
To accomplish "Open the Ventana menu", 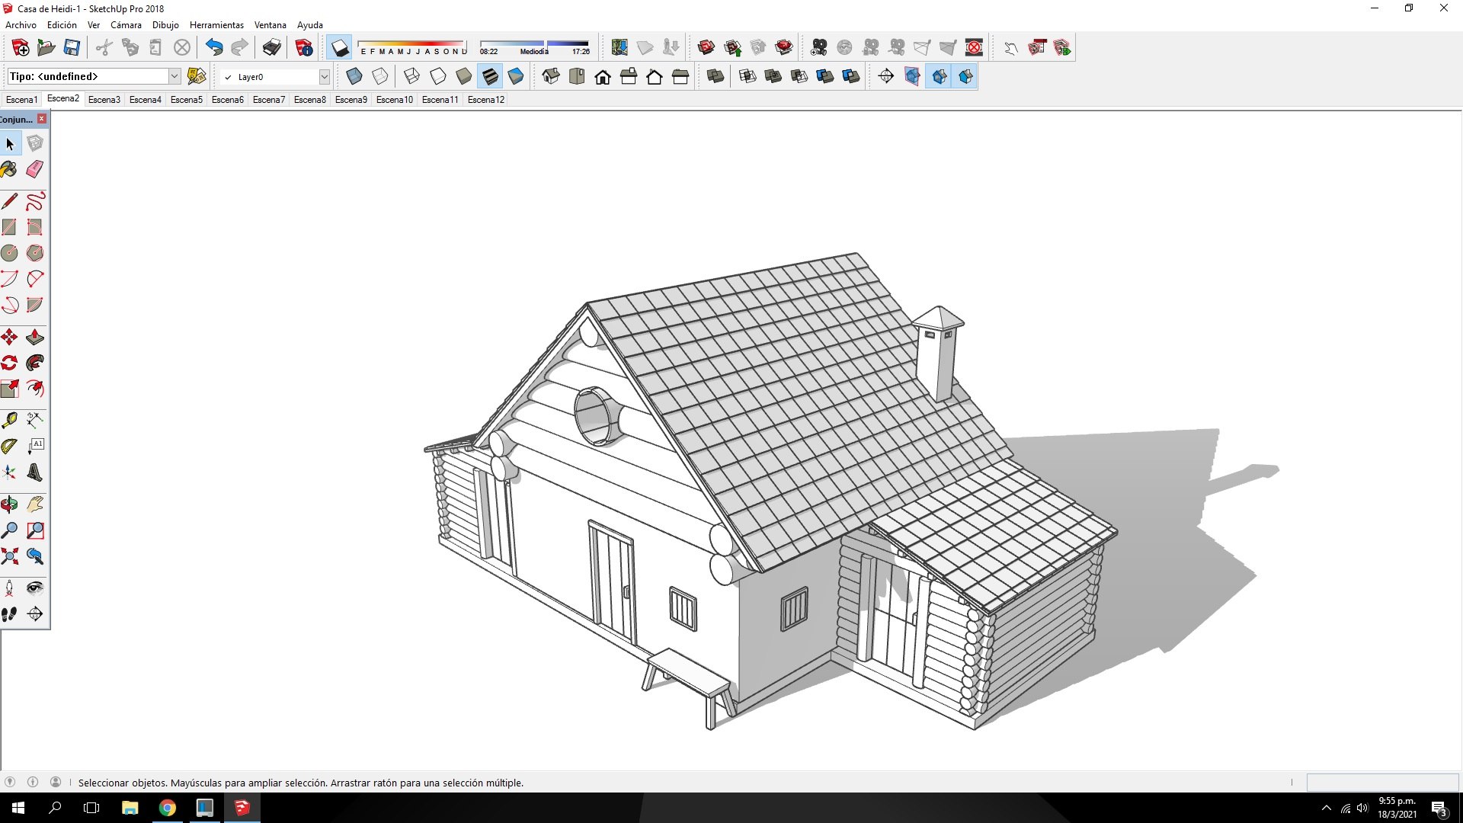I will (270, 25).
